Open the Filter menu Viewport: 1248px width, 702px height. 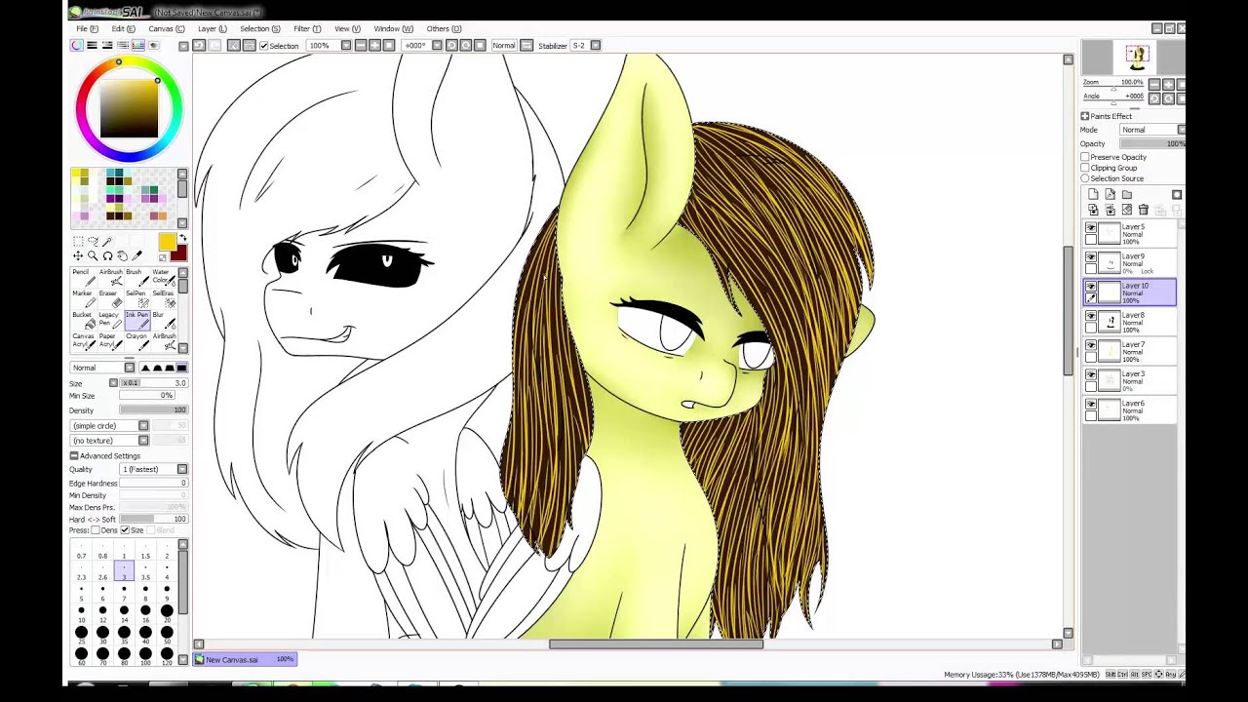(x=307, y=29)
